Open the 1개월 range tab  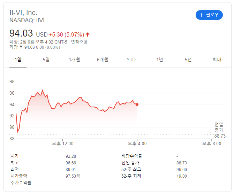(74, 60)
